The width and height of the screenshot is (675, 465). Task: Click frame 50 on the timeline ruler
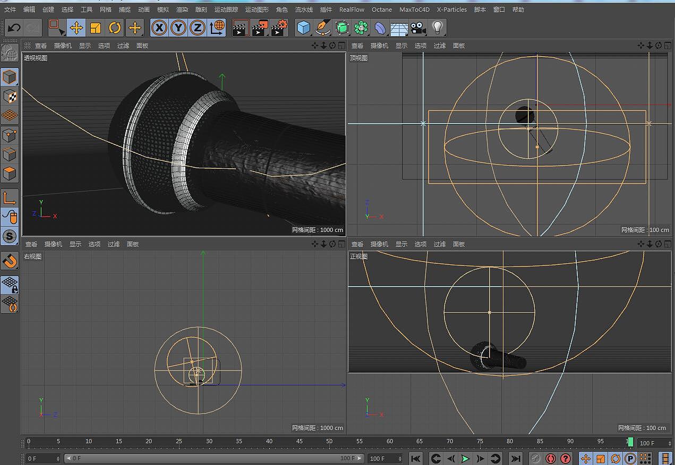[329, 442]
